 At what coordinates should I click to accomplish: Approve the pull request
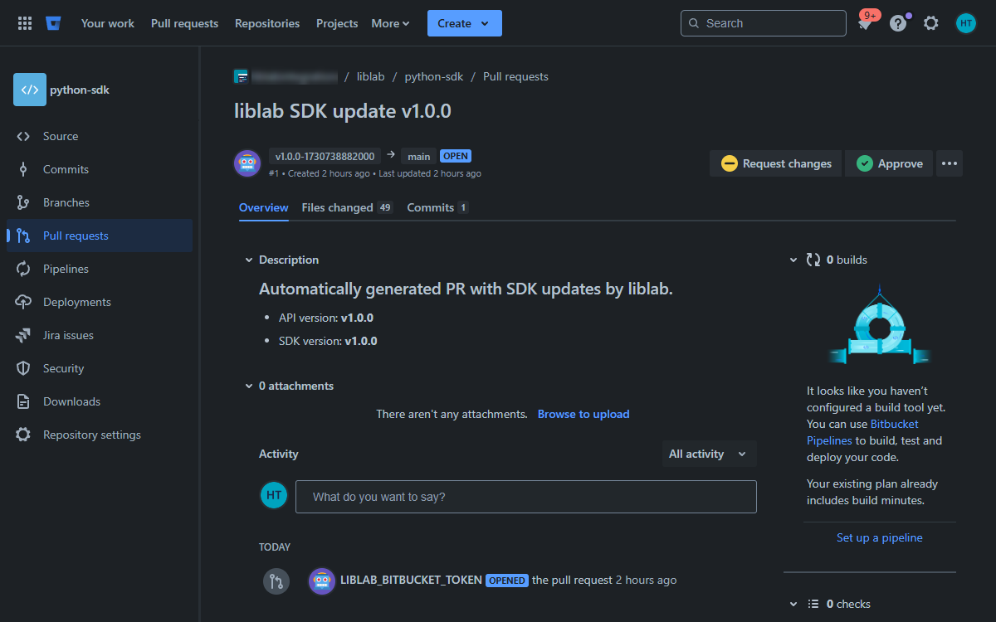coord(888,163)
